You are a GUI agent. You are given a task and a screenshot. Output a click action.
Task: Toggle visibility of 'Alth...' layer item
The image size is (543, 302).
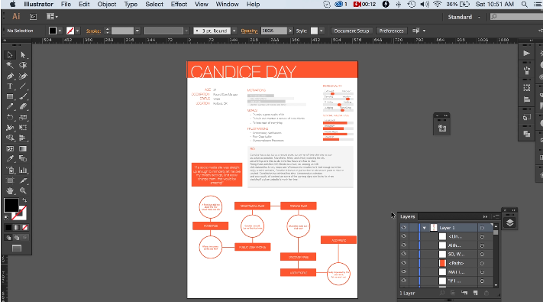(x=404, y=245)
